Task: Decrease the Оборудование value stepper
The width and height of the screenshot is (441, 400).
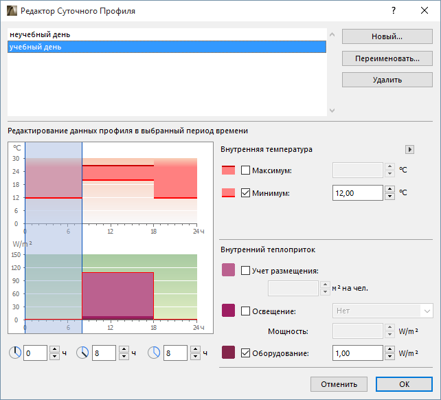Action: pyautogui.click(x=389, y=357)
